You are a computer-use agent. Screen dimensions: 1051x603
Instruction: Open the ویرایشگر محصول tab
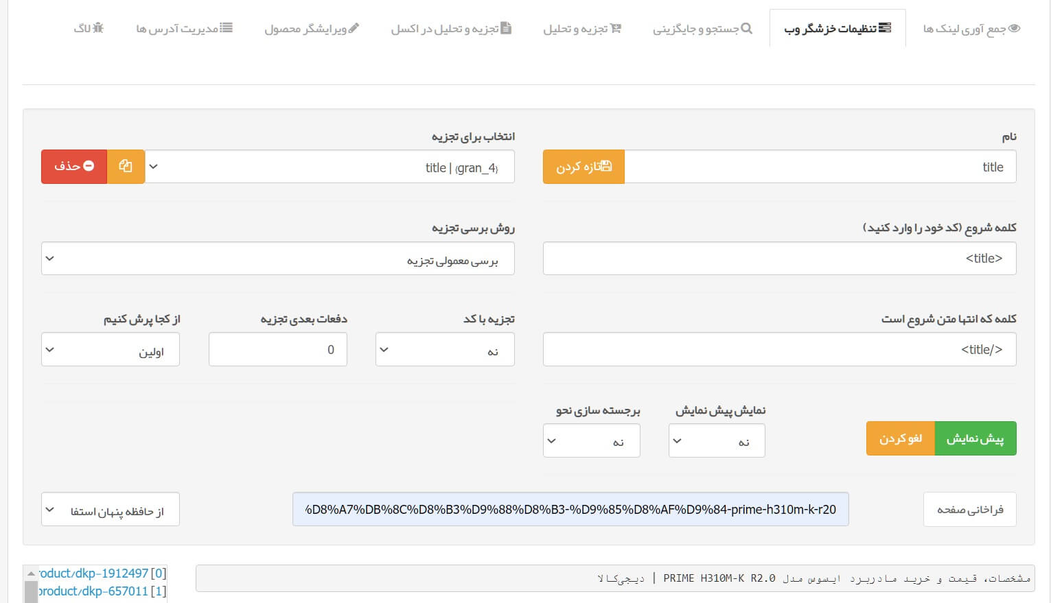click(312, 28)
